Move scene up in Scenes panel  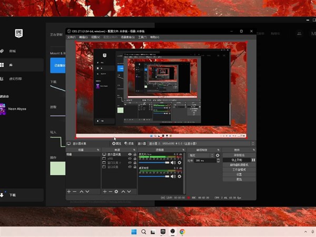click(82, 192)
